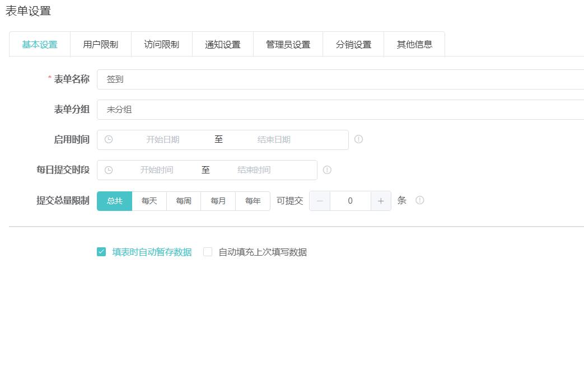Enable 自动填充上次填写数据 checkbox

208,252
